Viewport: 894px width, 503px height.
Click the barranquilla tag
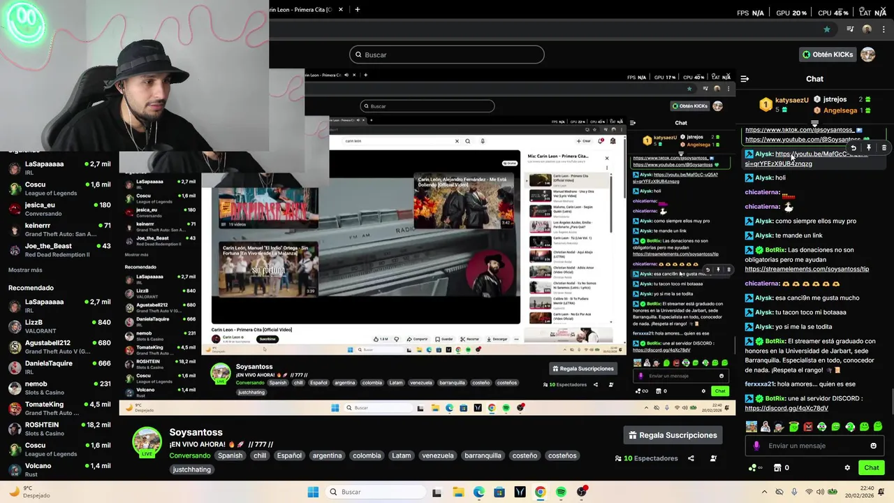(x=483, y=455)
